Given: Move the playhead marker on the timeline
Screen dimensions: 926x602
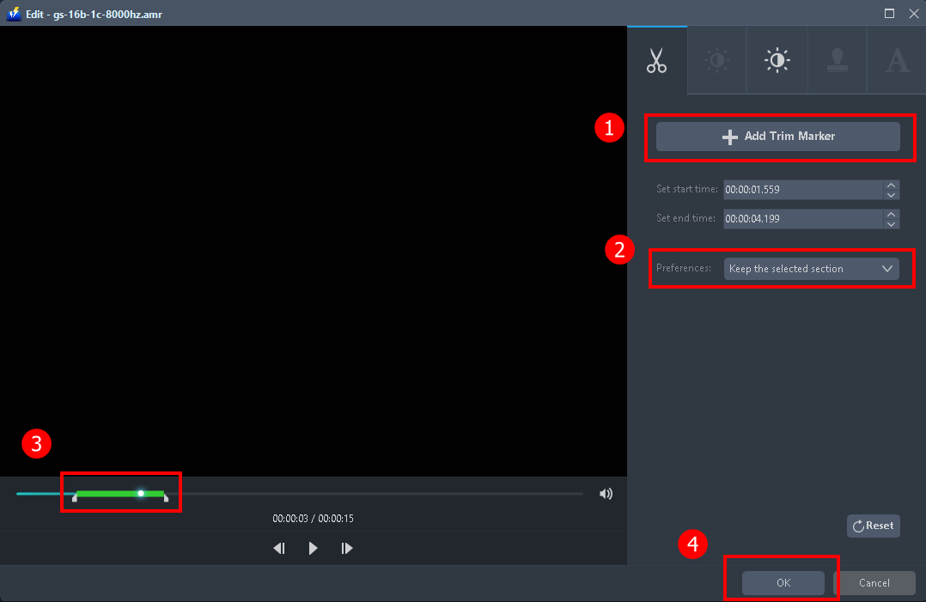Looking at the screenshot, I should pyautogui.click(x=140, y=493).
